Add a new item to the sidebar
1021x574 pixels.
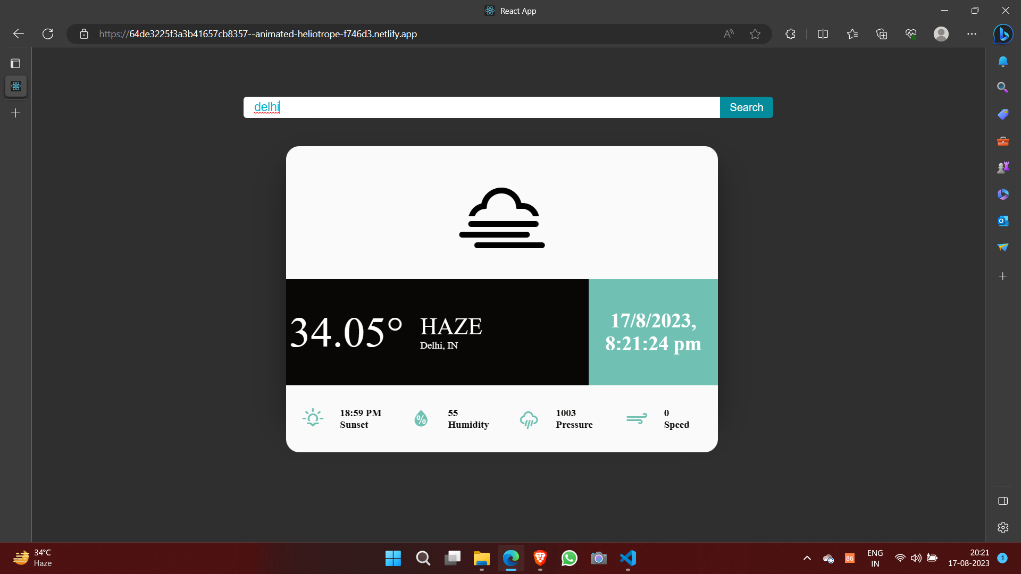click(1003, 276)
